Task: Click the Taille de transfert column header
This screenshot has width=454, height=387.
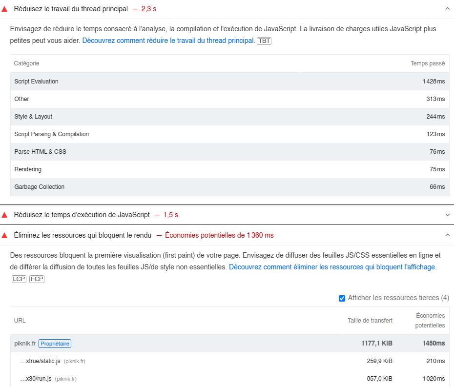Action: [x=370, y=321]
